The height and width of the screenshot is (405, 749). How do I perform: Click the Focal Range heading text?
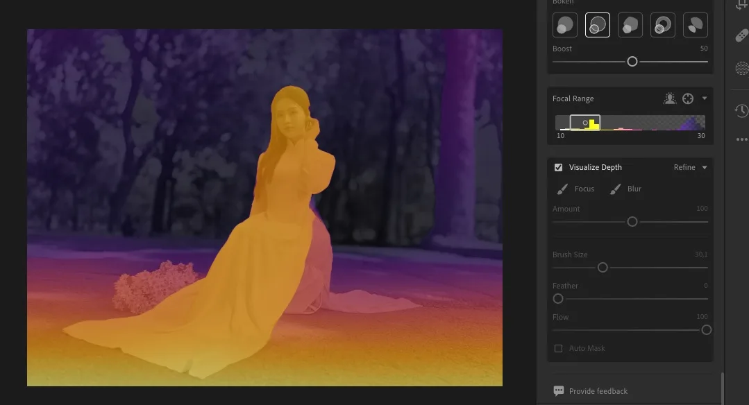point(573,98)
